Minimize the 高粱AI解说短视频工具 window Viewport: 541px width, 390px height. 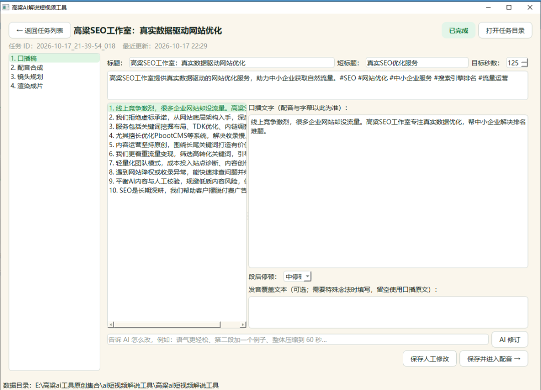[488, 7]
